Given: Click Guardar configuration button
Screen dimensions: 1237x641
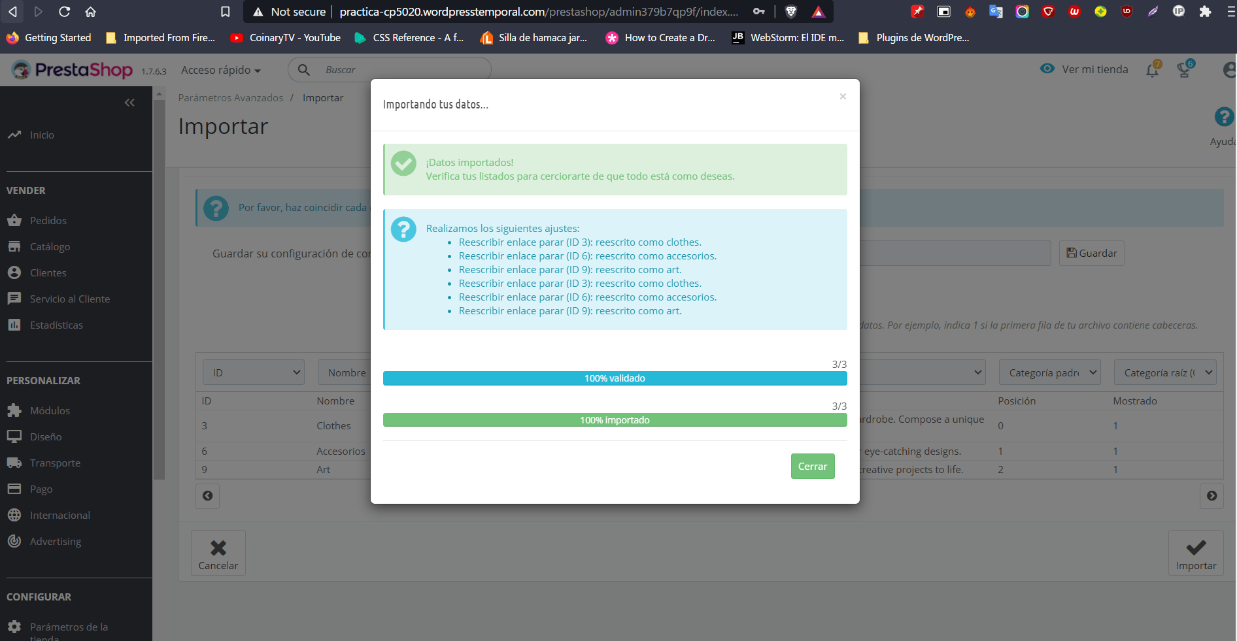Looking at the screenshot, I should (1092, 253).
